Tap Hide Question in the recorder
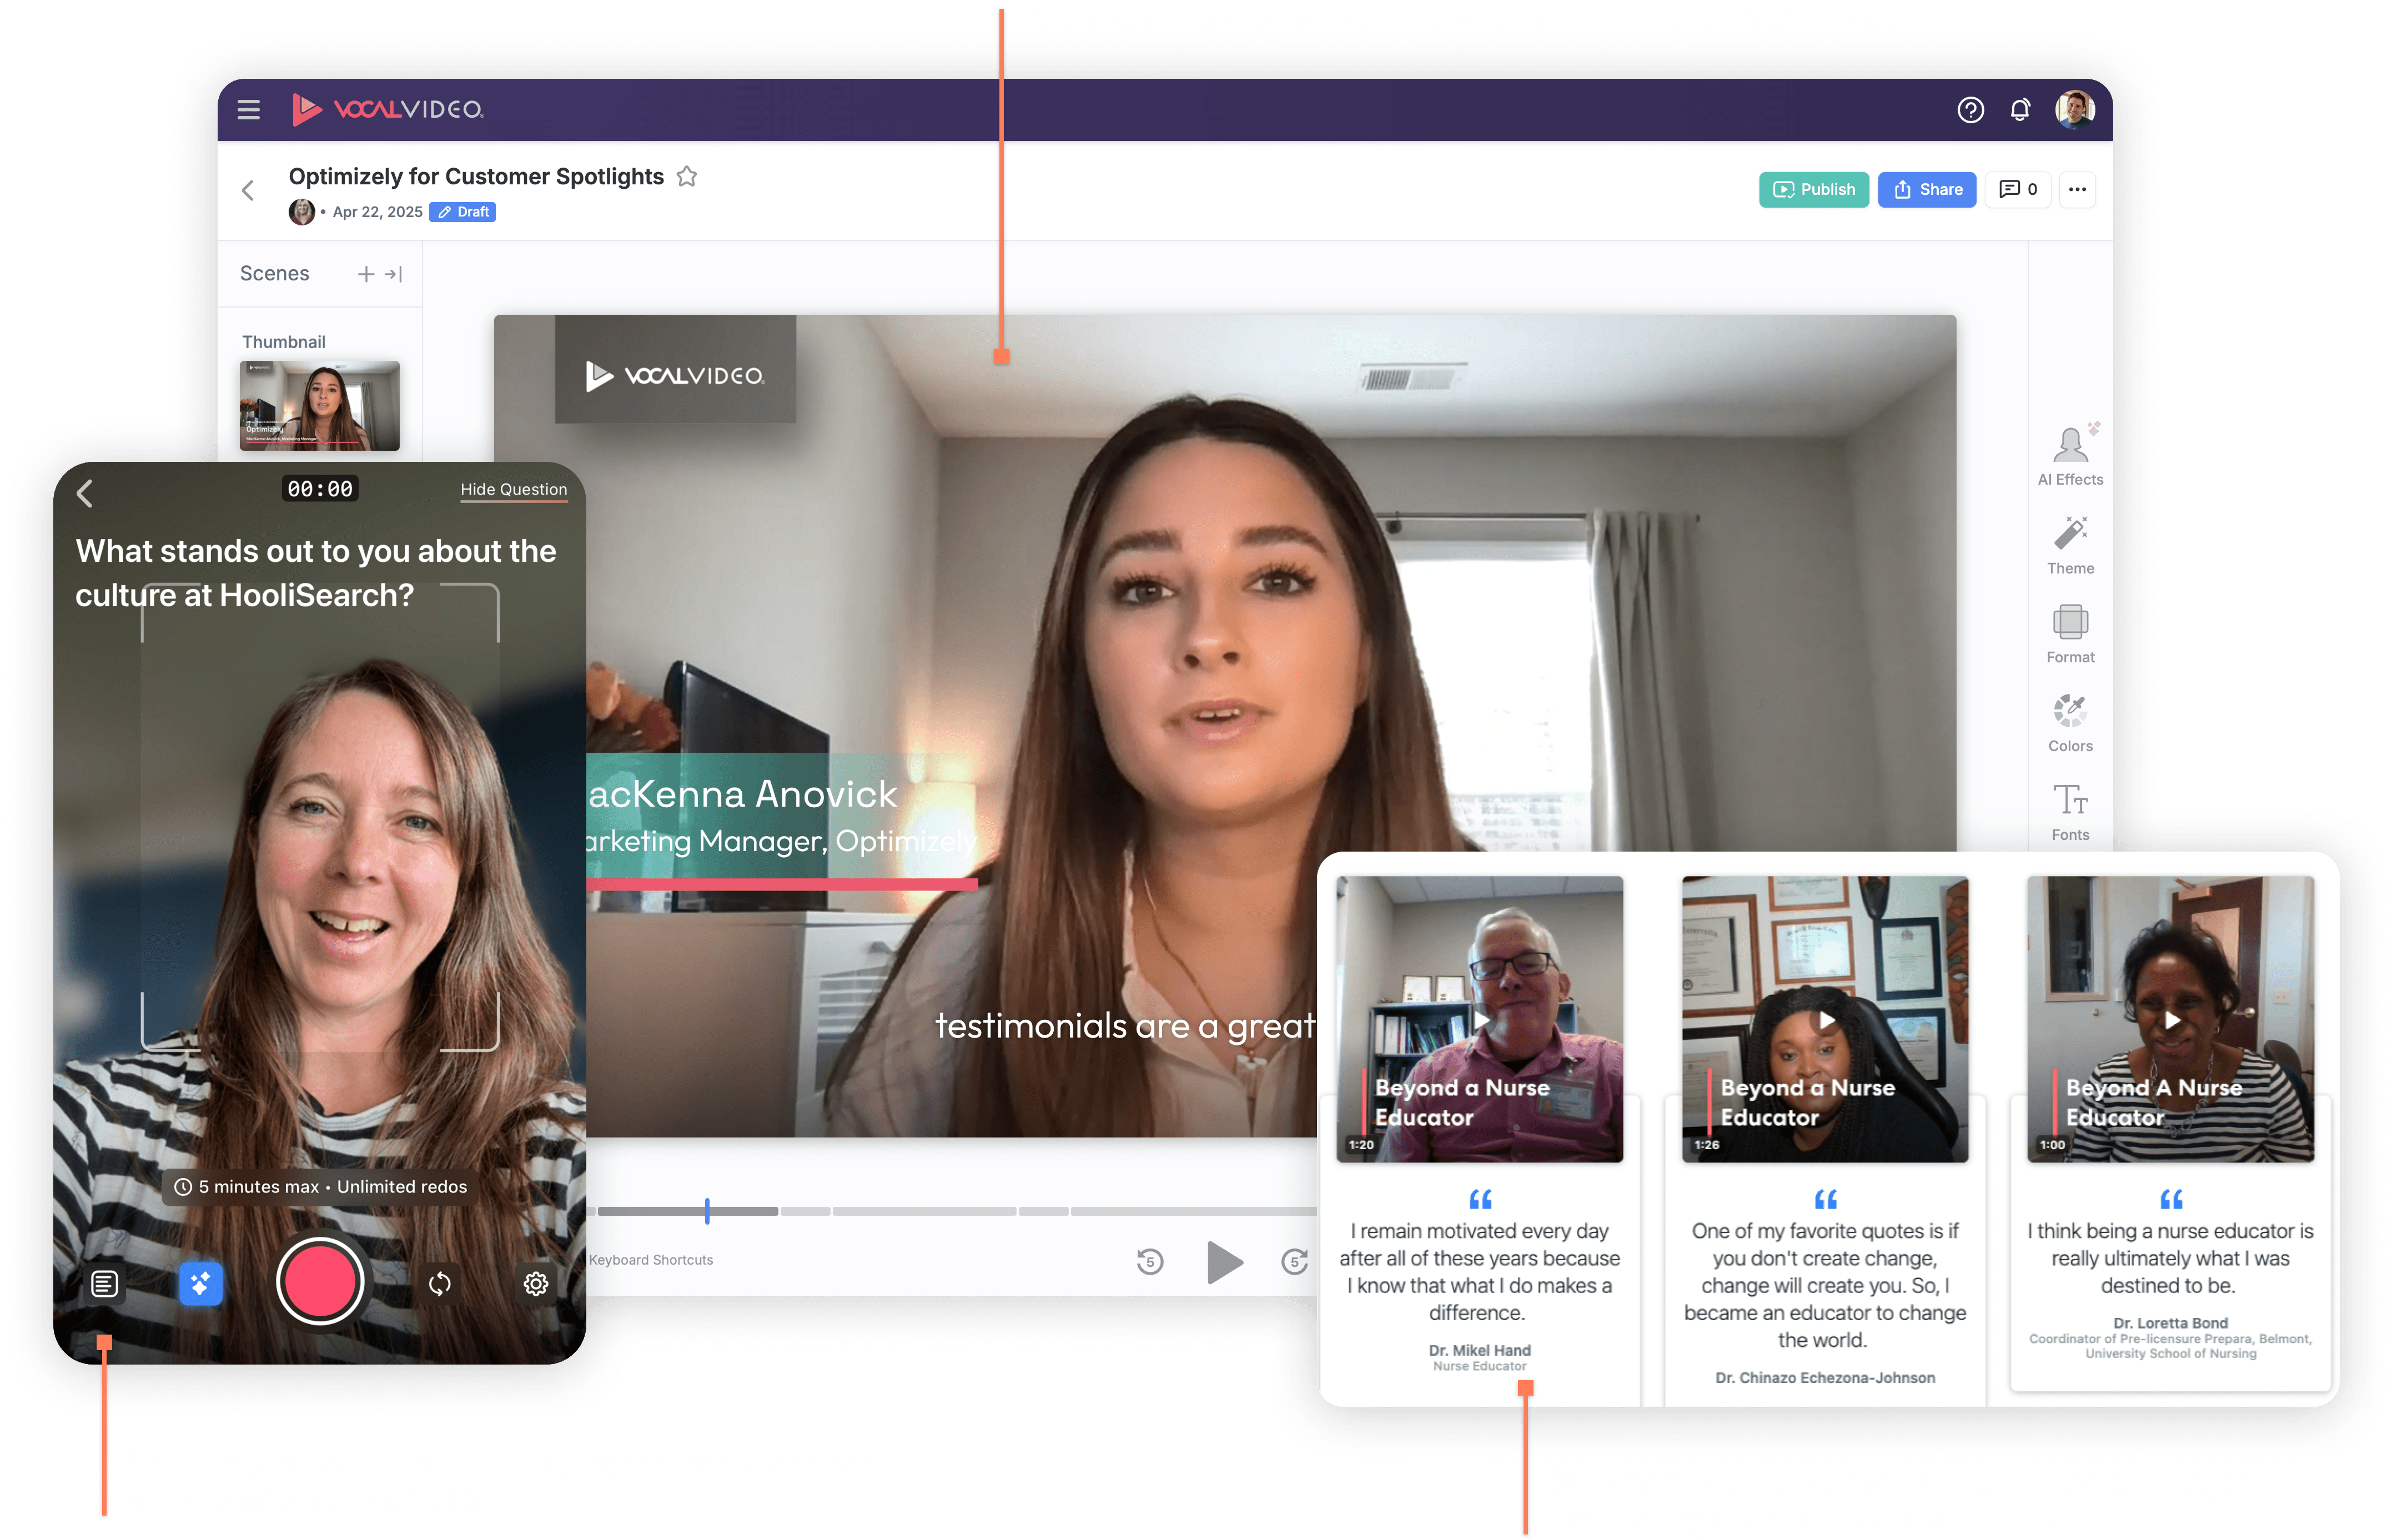 pos(514,489)
